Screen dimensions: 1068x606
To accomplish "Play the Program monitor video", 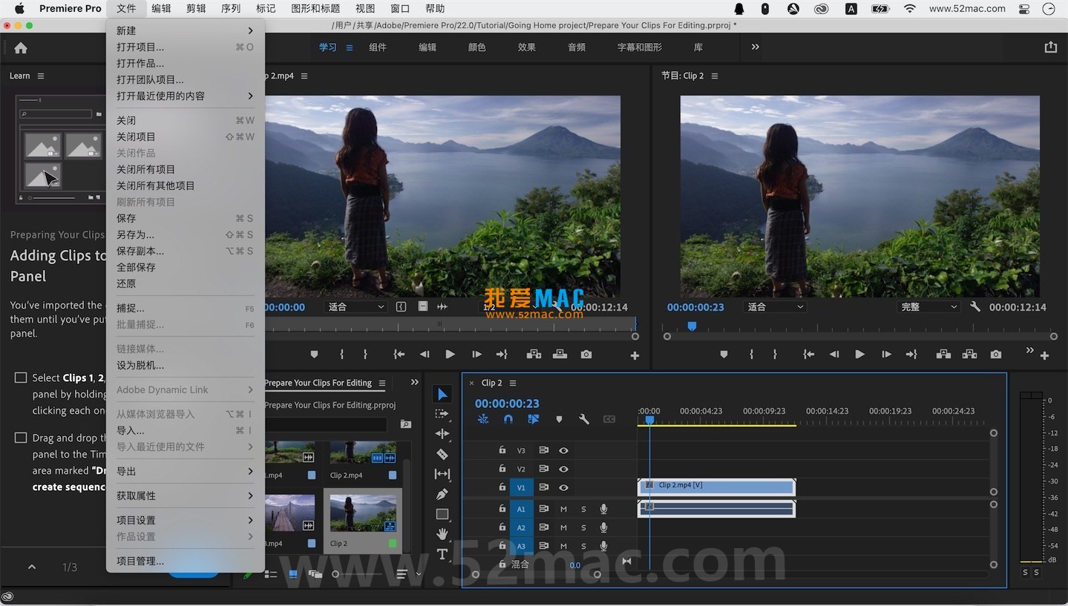I will [x=859, y=355].
